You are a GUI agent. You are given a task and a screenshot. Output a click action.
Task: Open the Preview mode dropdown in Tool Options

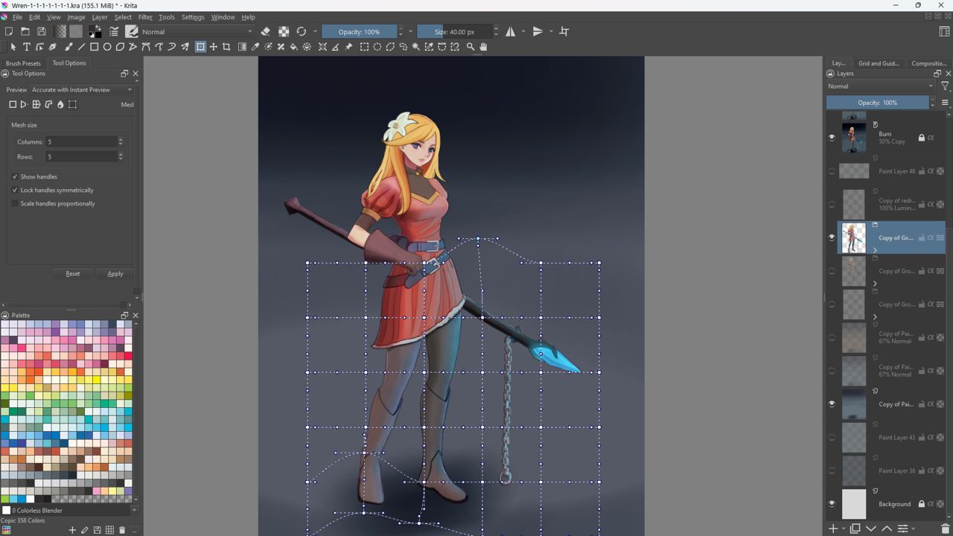click(x=82, y=89)
